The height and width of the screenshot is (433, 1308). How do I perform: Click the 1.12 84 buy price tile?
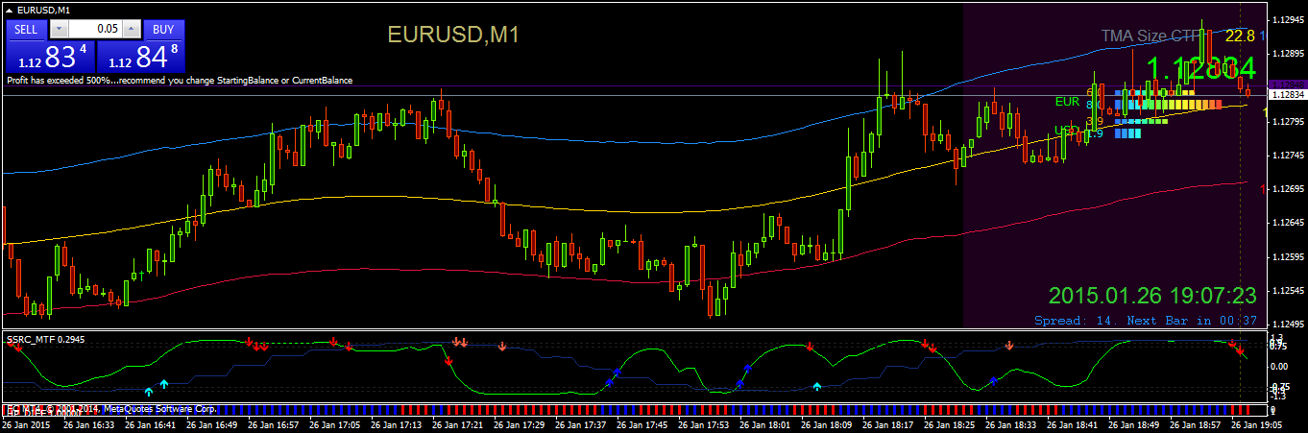tap(141, 56)
